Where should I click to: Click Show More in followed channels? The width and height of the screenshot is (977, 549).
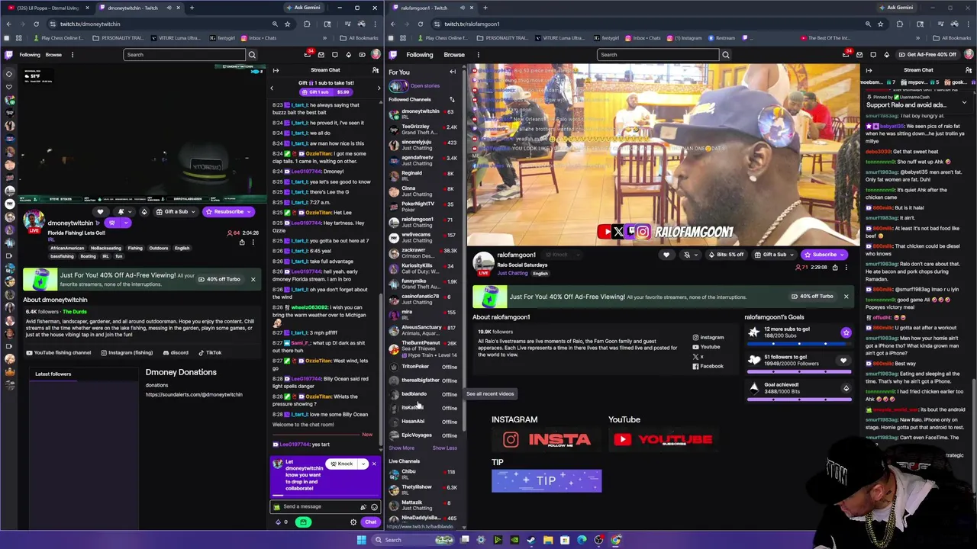tap(401, 448)
